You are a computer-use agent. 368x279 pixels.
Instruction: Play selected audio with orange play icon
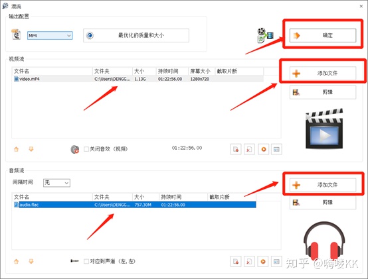pos(263,262)
